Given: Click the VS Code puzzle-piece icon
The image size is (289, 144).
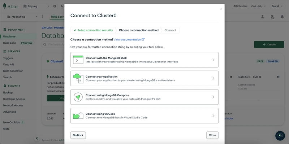Looking at the screenshot, I should 78,115.
